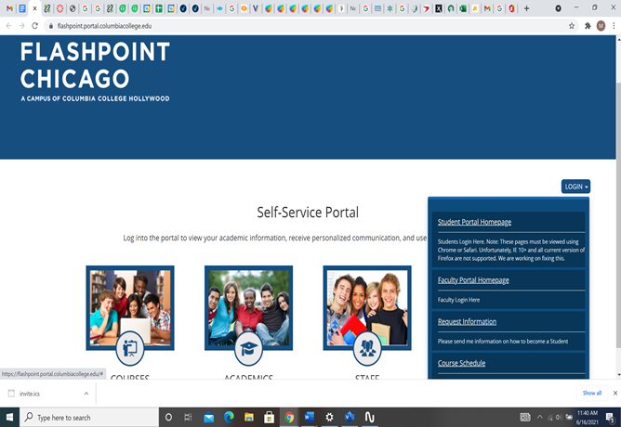Open the Mail app on taskbar
The height and width of the screenshot is (427, 621).
[x=209, y=418]
